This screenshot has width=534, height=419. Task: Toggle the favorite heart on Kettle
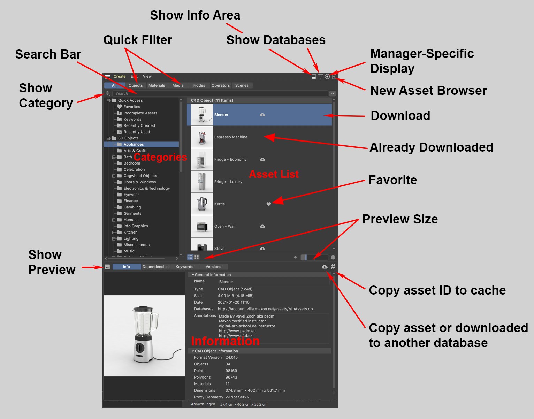269,204
